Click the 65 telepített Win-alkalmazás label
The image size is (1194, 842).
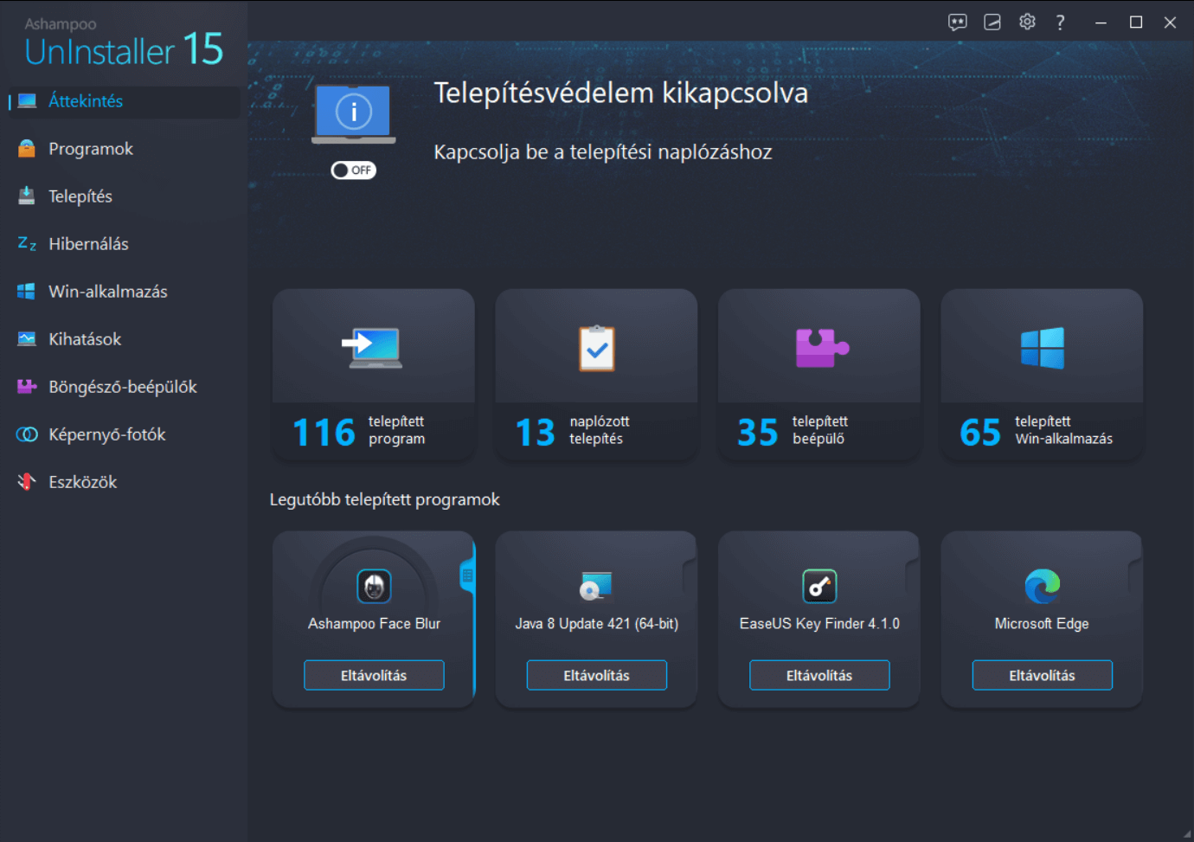[x=1064, y=430]
